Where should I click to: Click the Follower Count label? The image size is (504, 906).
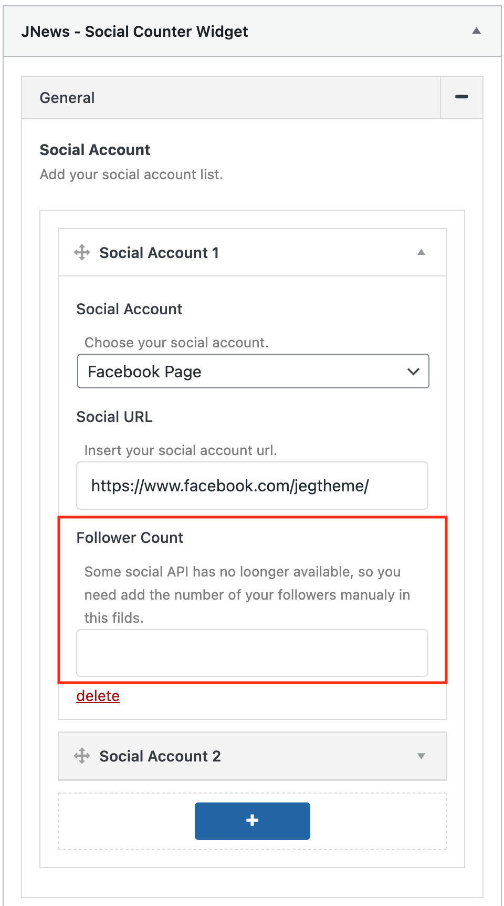pyautogui.click(x=130, y=538)
